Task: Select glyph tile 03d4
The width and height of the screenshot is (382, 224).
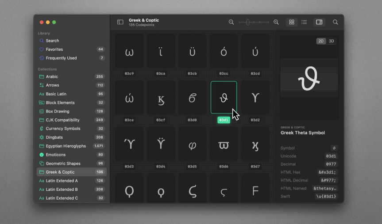Action: (x=161, y=144)
